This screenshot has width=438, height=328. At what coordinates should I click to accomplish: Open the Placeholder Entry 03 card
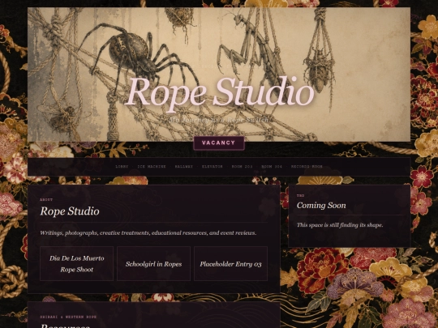click(230, 263)
